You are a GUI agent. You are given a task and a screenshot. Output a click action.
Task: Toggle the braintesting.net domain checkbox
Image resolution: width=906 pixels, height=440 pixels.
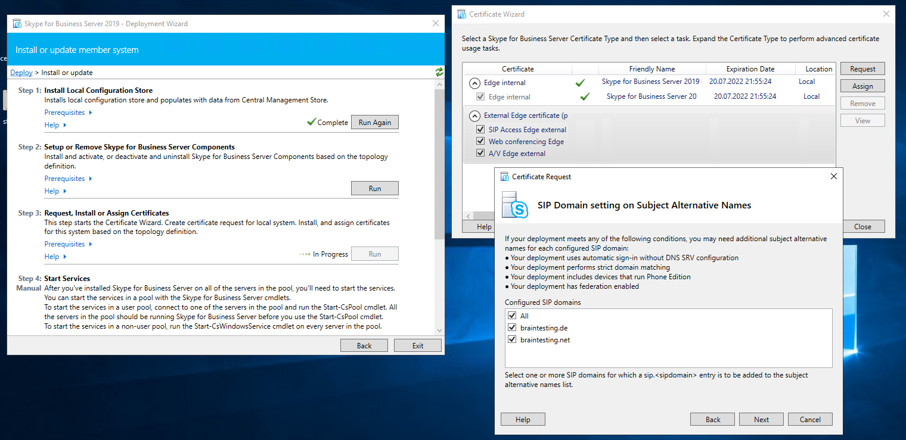tap(512, 339)
